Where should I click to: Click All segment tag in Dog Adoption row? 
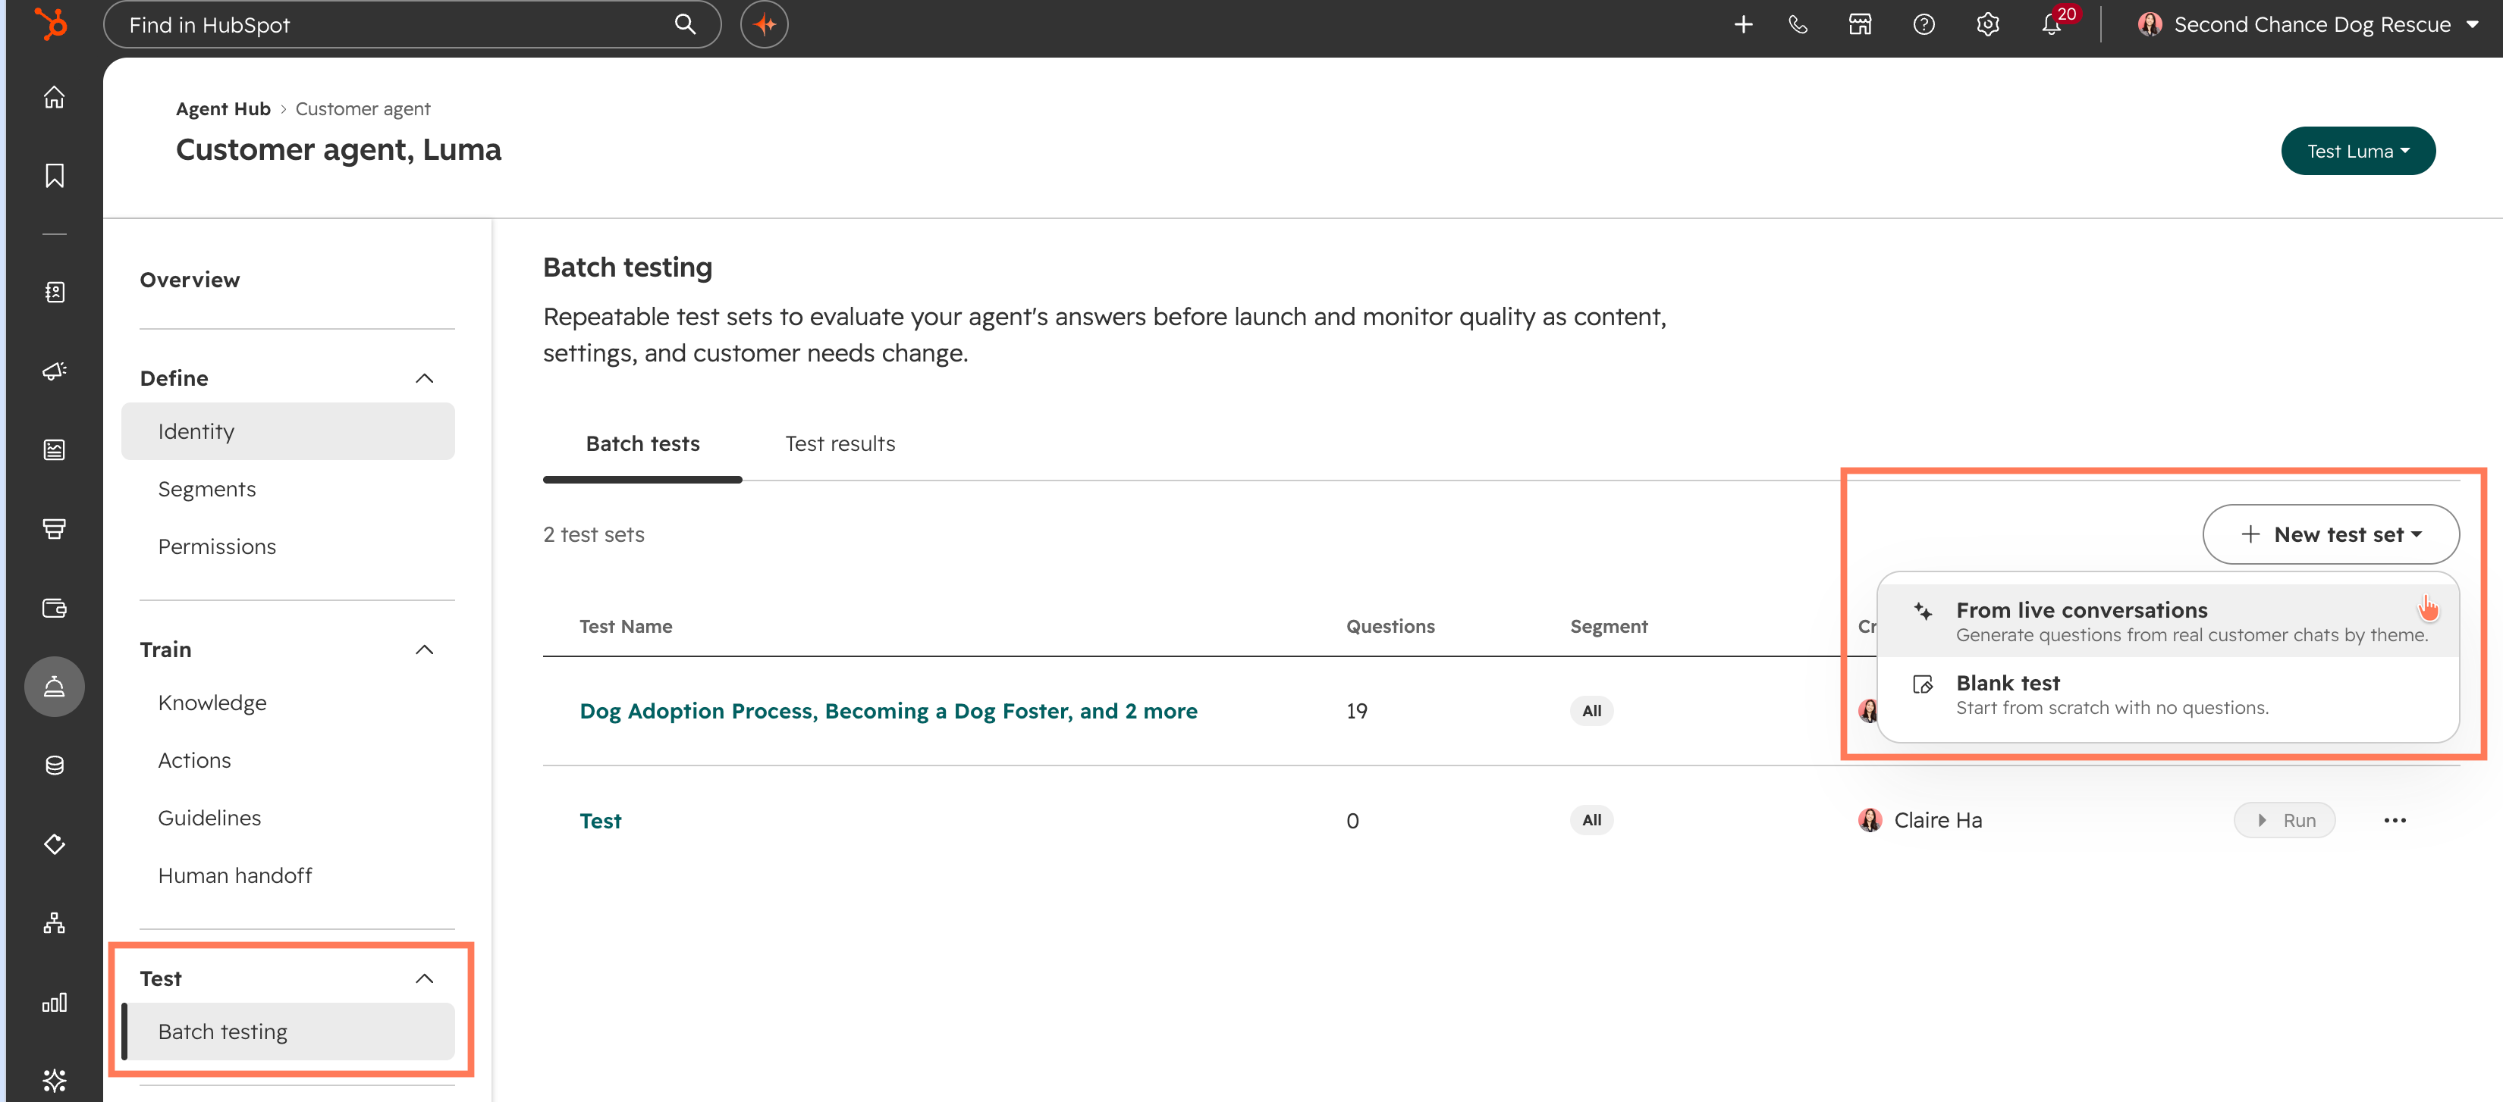pyautogui.click(x=1591, y=711)
